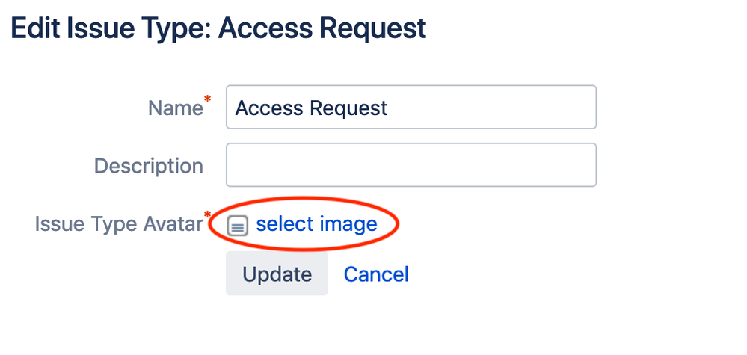Focus the Name input field
747x355 pixels.
click(411, 107)
